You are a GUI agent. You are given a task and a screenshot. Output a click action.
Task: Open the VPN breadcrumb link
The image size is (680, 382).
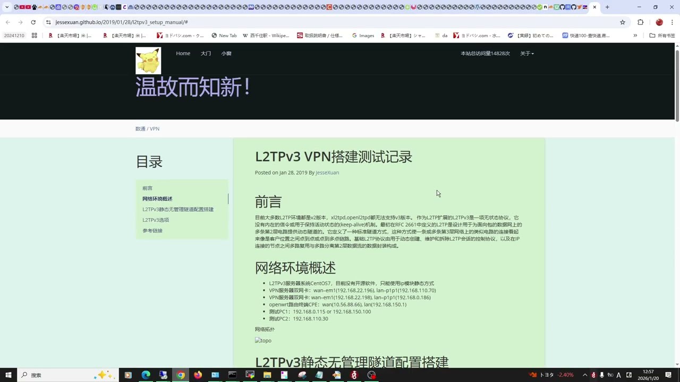[x=155, y=129]
